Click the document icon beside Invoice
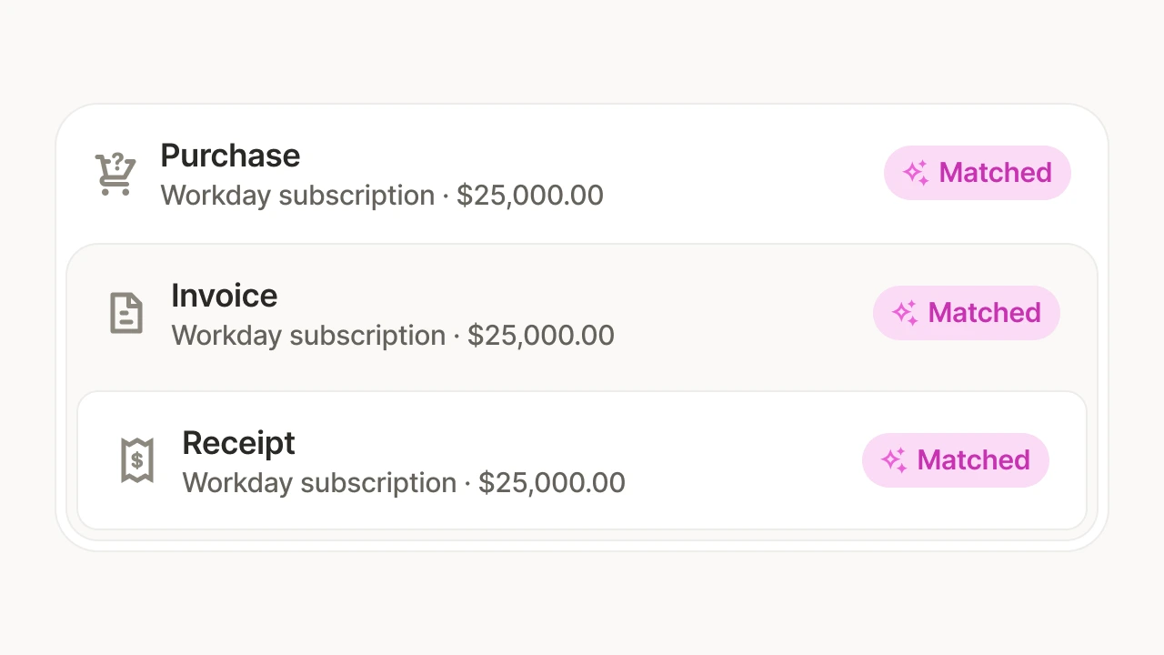Viewport: 1164px width, 655px height. (x=126, y=313)
